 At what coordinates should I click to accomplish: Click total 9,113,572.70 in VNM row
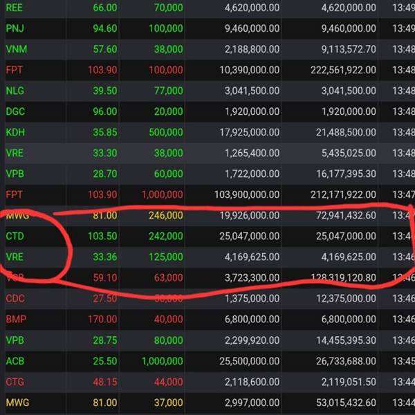[x=349, y=49]
